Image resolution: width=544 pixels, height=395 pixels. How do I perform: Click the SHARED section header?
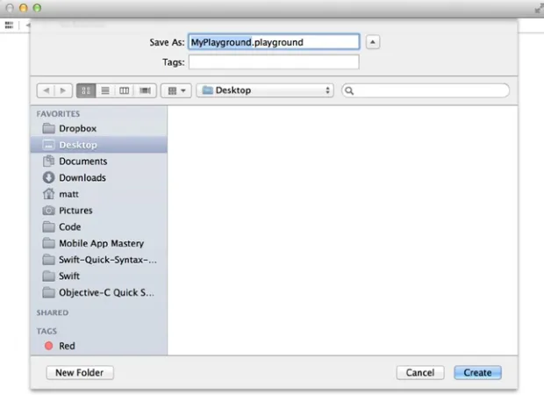coord(53,312)
